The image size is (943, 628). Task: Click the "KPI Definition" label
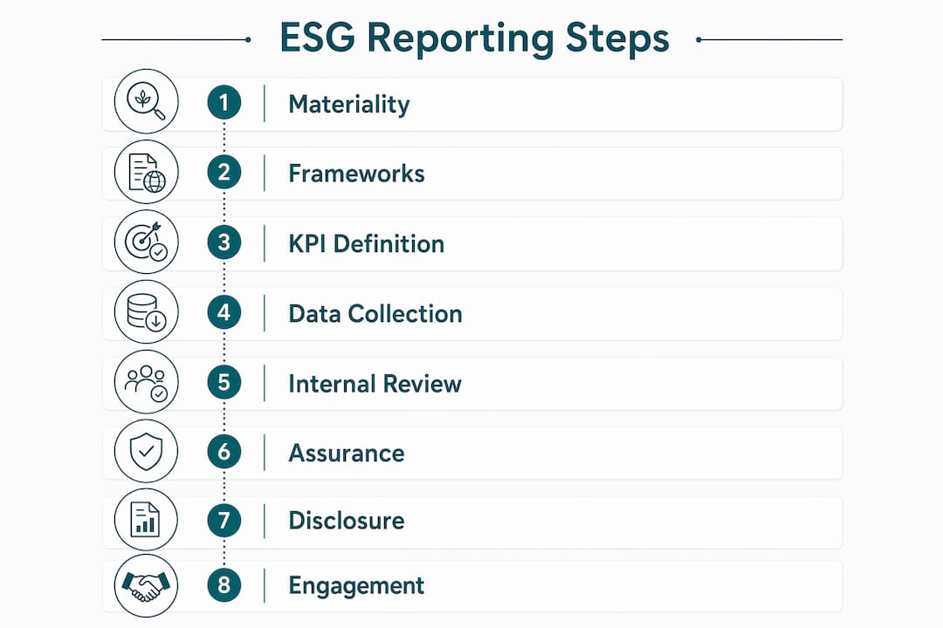366,244
